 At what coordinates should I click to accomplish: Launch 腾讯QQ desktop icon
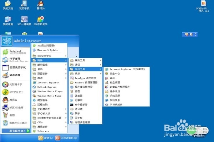click(x=41, y=5)
